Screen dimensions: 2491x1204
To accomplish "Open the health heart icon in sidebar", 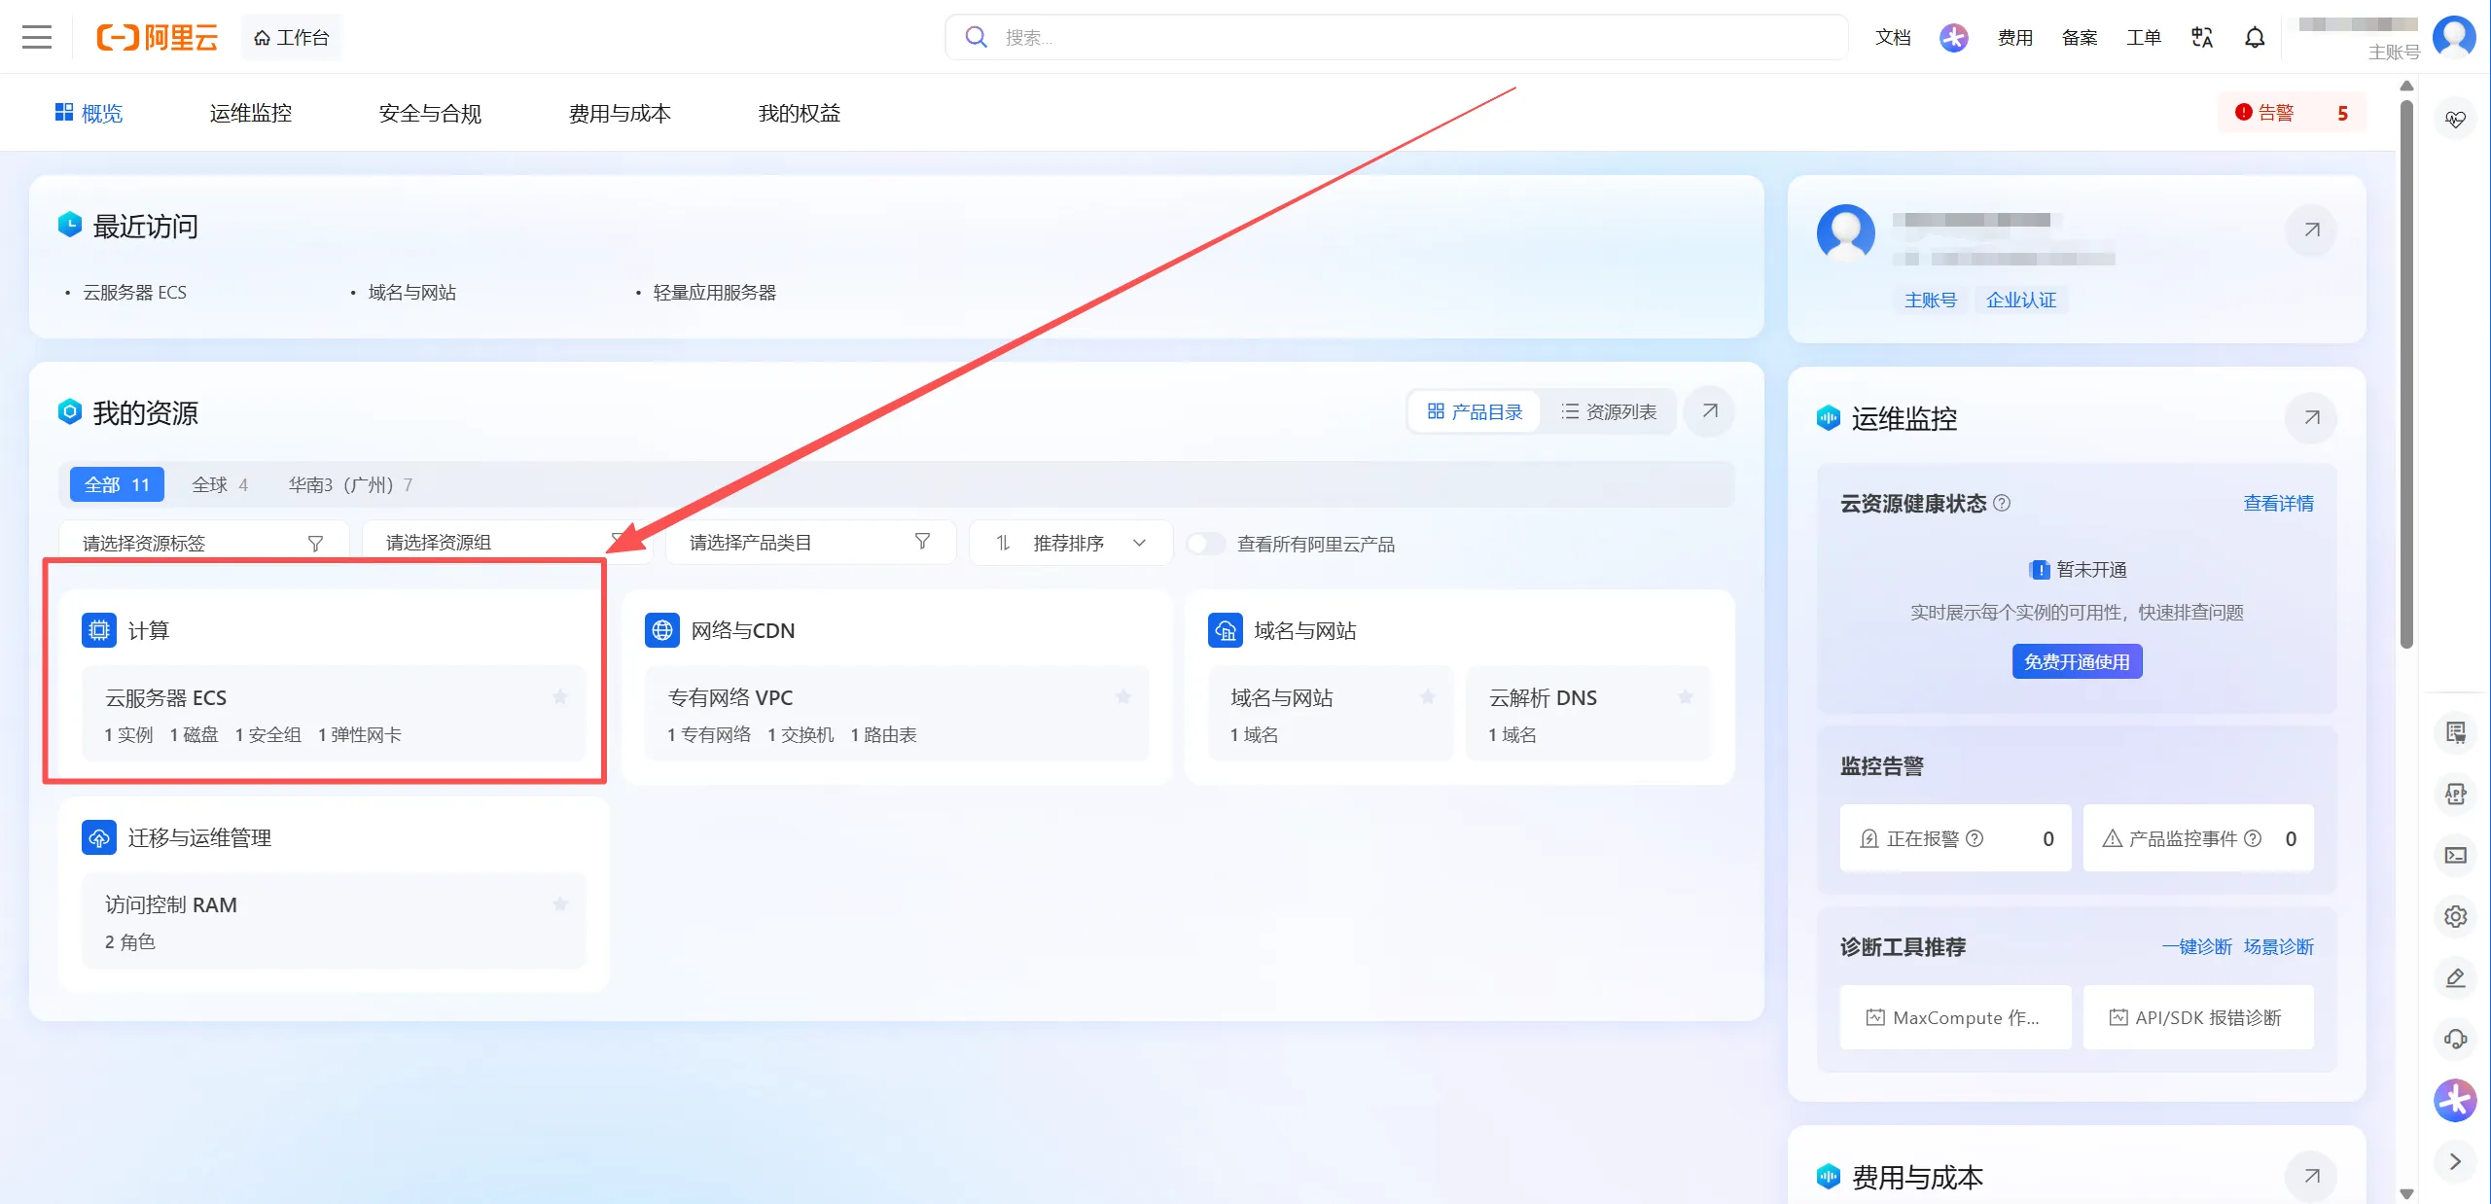I will tap(2455, 119).
